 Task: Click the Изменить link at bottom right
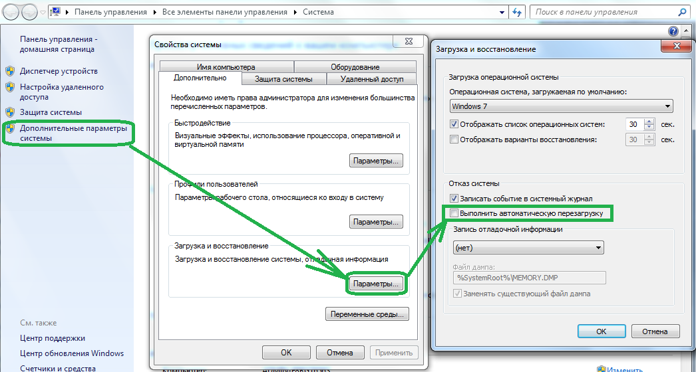[x=625, y=369]
